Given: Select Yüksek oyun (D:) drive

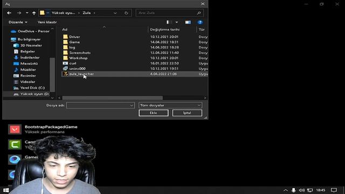Looking at the screenshot, I should coord(31,94).
